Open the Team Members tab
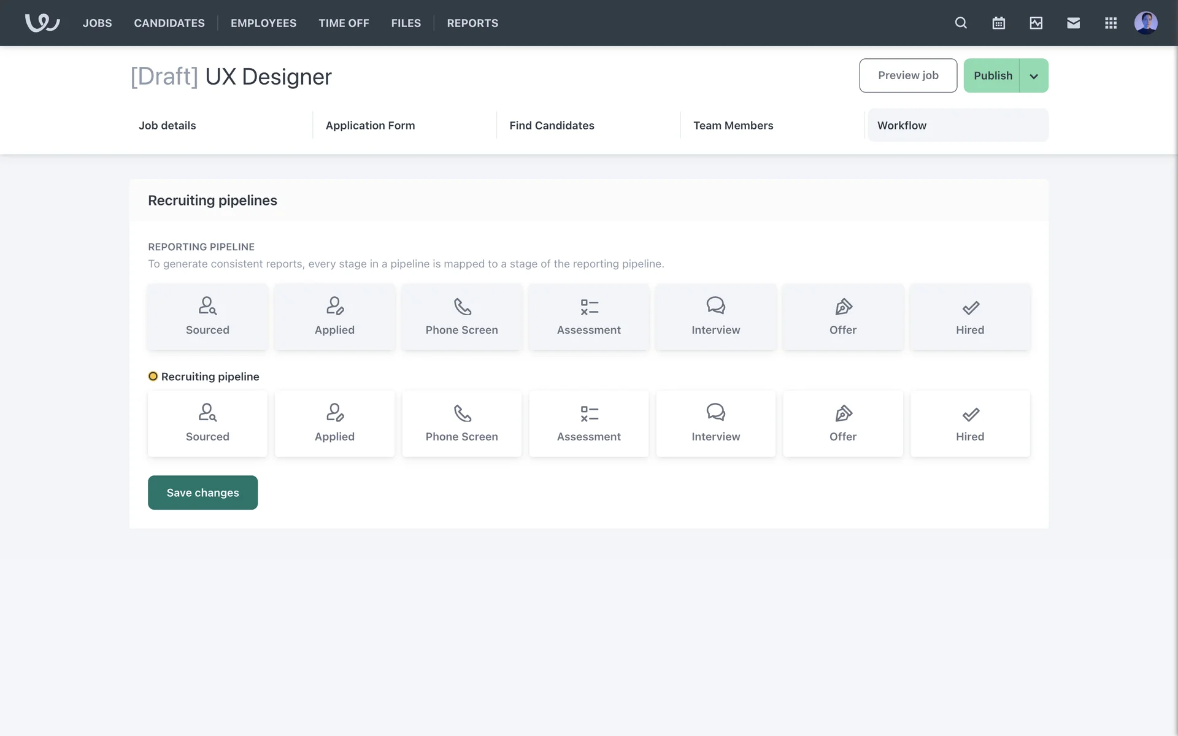This screenshot has height=736, width=1178. (733, 126)
